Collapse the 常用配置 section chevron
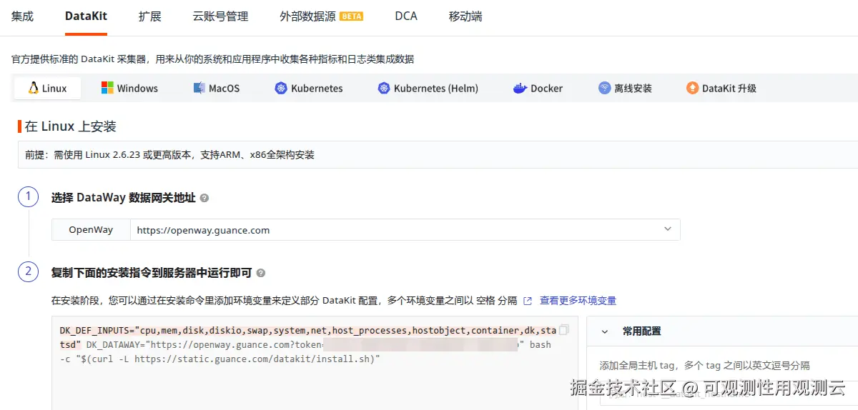The height and width of the screenshot is (410, 858). 605,331
